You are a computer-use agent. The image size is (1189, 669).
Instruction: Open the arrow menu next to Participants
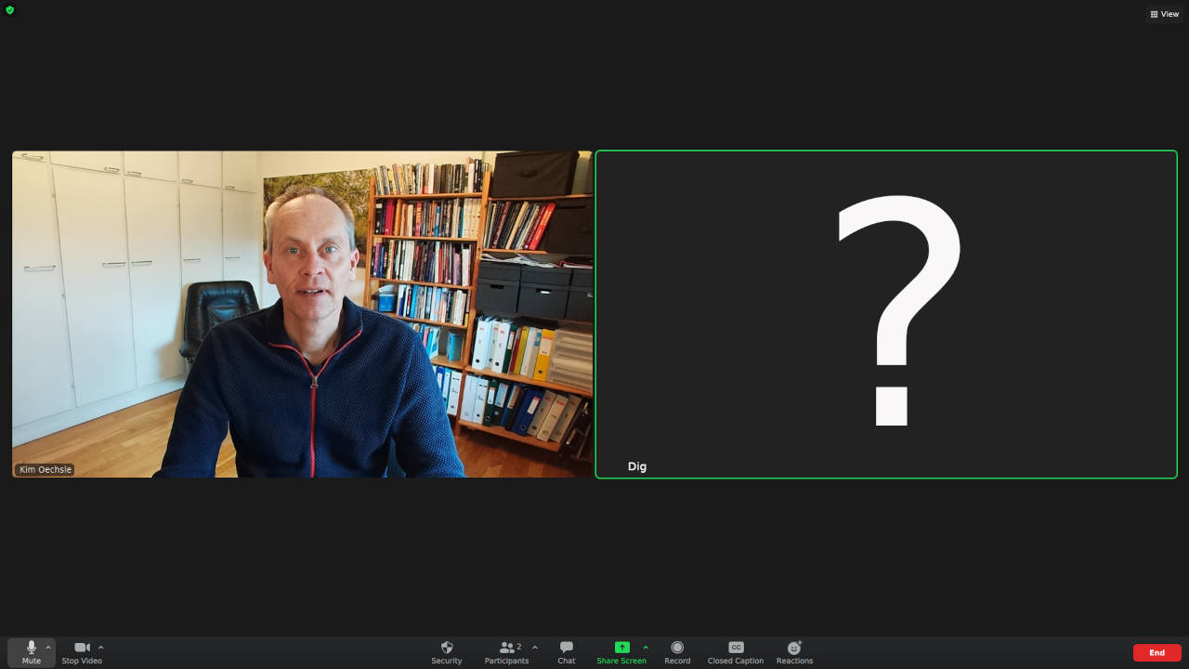(x=534, y=647)
